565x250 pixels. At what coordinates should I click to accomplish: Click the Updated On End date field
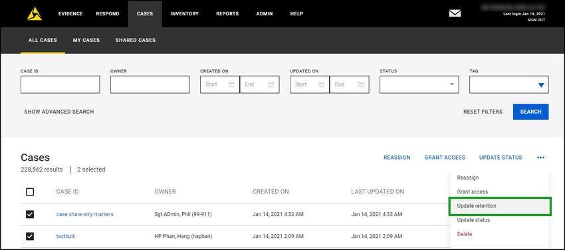click(349, 84)
